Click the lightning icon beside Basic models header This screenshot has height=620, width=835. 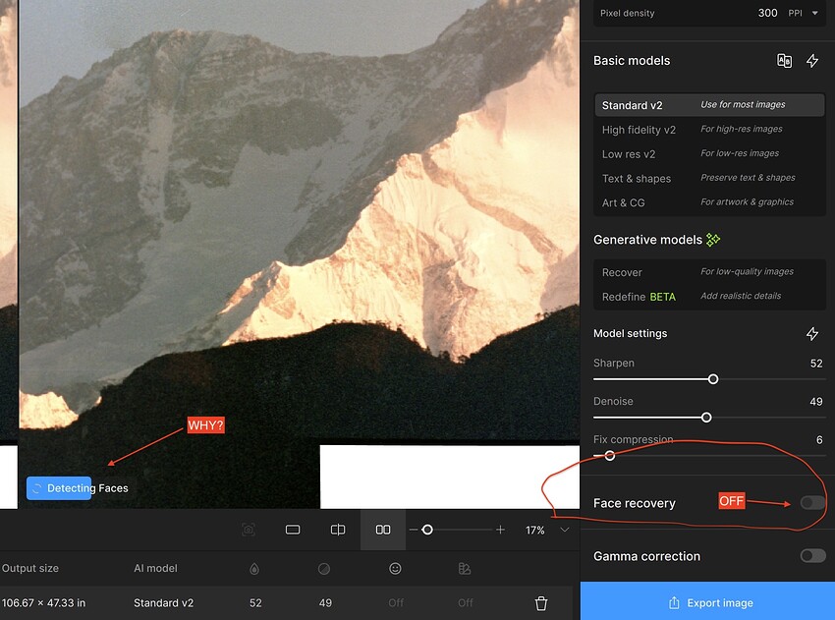click(812, 60)
